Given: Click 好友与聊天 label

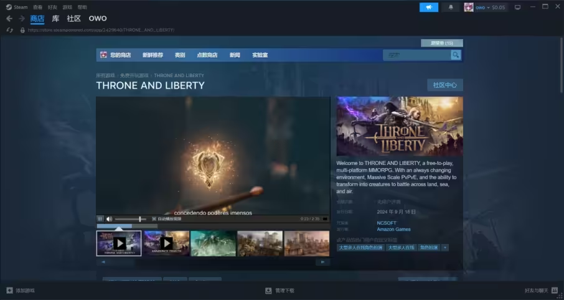Looking at the screenshot, I should click(537, 290).
